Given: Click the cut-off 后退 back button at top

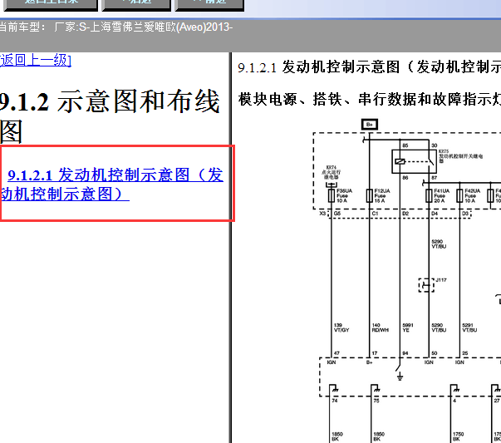Looking at the screenshot, I should [x=136, y=4].
